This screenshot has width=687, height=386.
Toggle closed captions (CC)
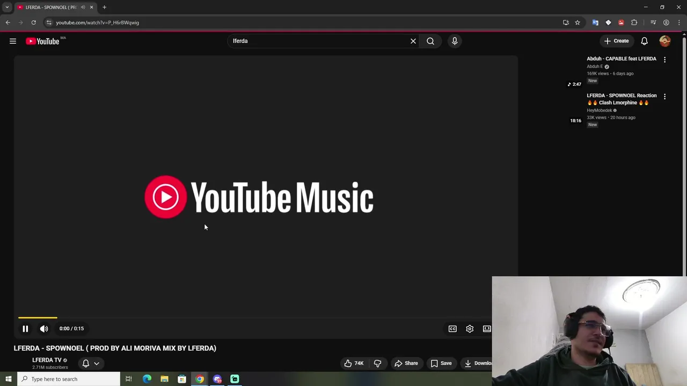tap(452, 329)
